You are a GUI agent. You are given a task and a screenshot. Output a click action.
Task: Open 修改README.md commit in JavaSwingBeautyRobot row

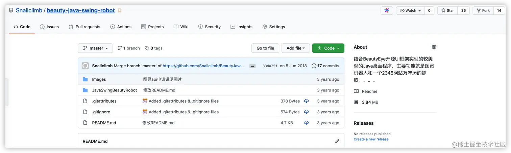click(159, 90)
